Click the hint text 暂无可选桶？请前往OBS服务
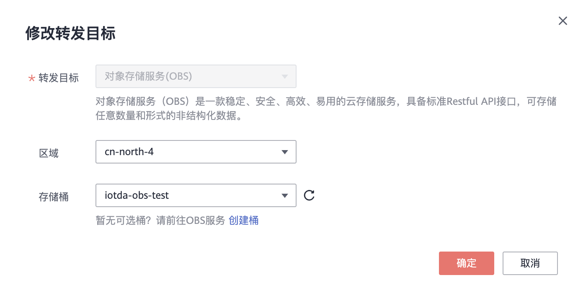The image size is (578, 296). click(160, 221)
